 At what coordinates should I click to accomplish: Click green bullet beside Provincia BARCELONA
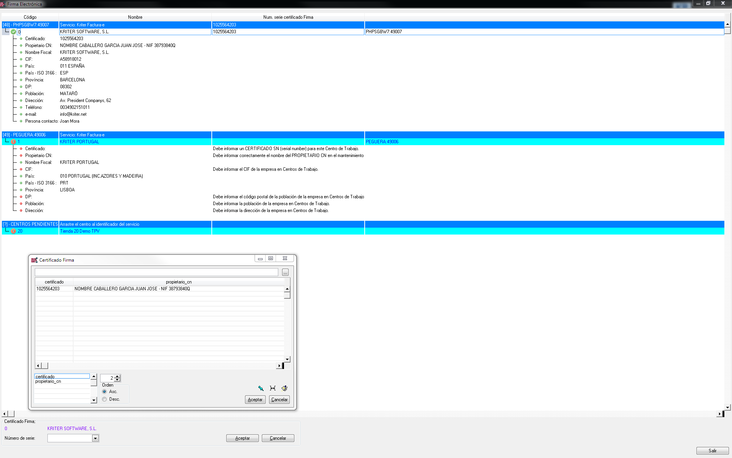[21, 80]
